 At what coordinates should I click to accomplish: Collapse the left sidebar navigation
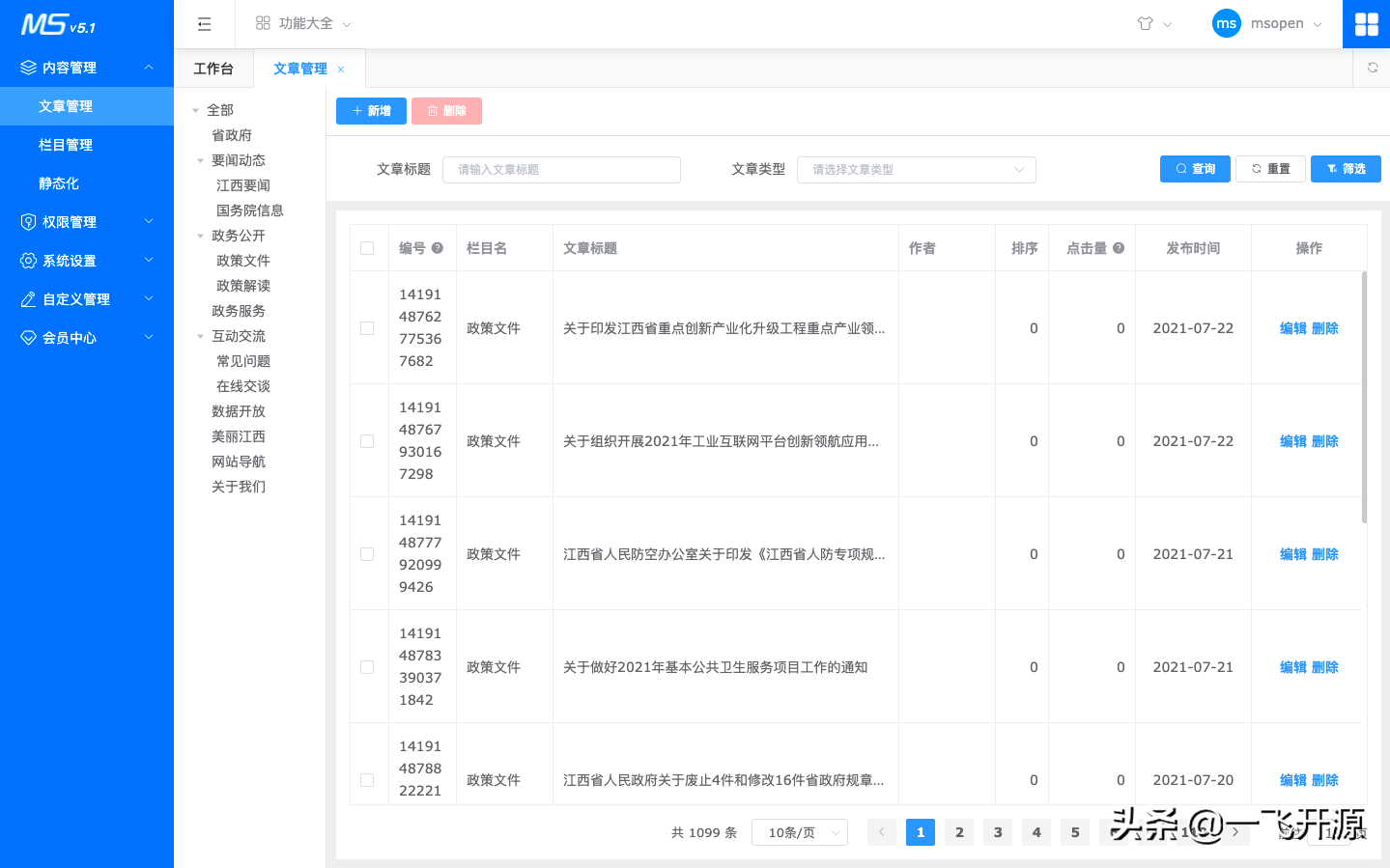pos(204,23)
